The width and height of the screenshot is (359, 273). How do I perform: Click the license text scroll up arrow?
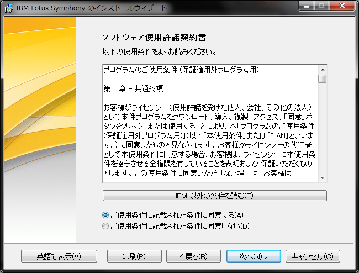pyautogui.click(x=323, y=70)
